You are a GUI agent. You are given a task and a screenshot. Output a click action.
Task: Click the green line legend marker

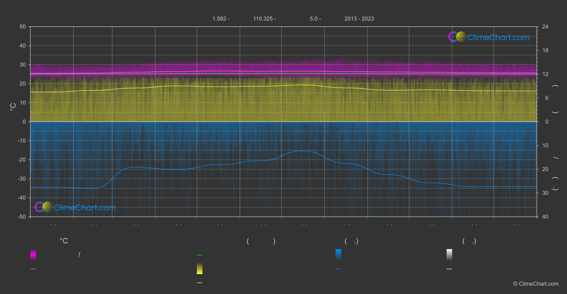(200, 255)
